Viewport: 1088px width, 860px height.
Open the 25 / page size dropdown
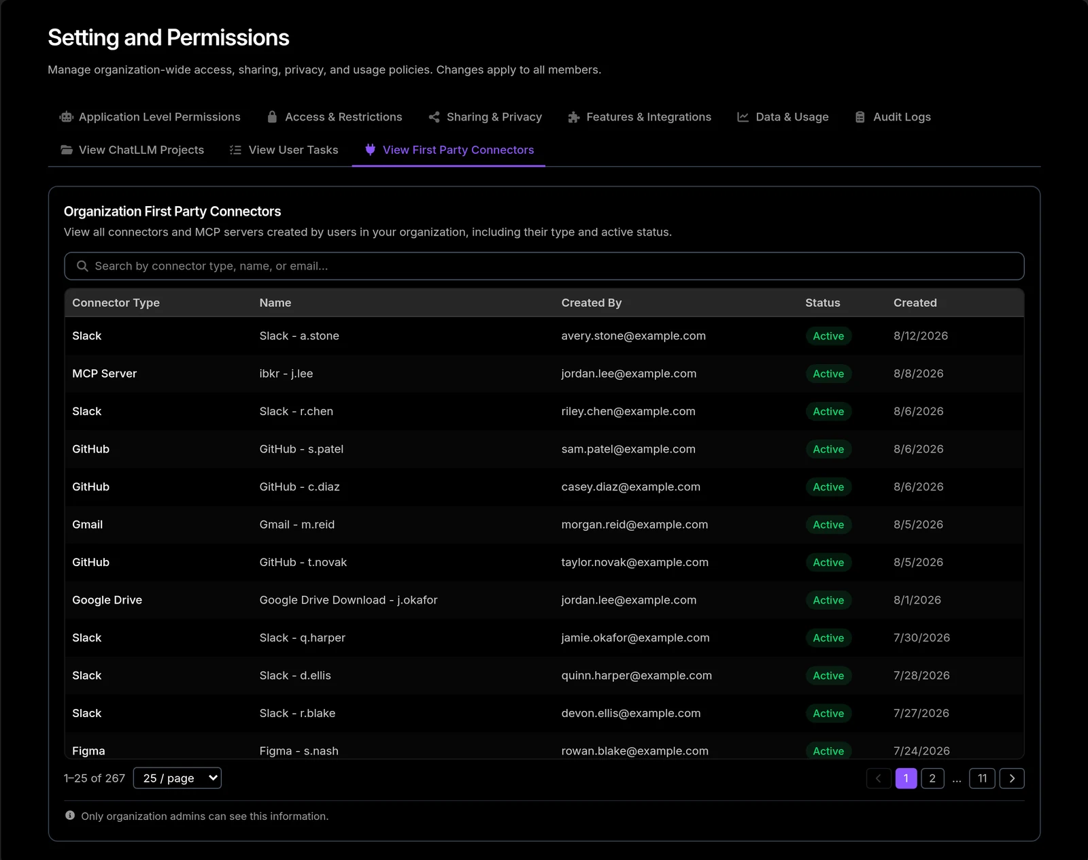pos(177,778)
